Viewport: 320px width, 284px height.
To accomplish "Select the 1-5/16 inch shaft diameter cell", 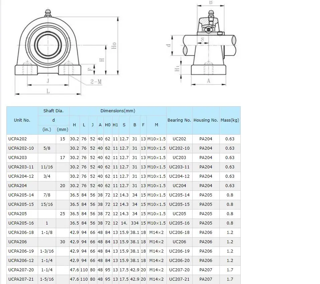I will click(47, 279).
